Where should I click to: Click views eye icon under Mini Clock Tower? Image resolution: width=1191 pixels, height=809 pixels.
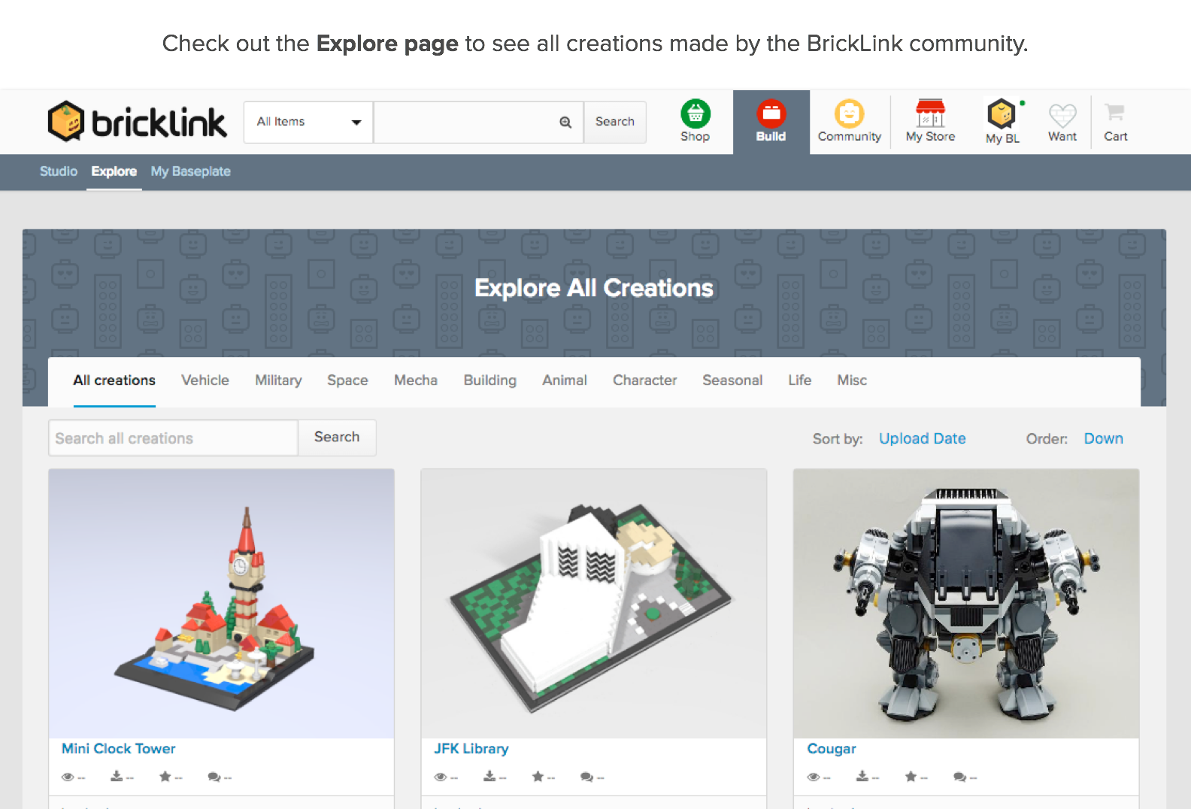[68, 777]
